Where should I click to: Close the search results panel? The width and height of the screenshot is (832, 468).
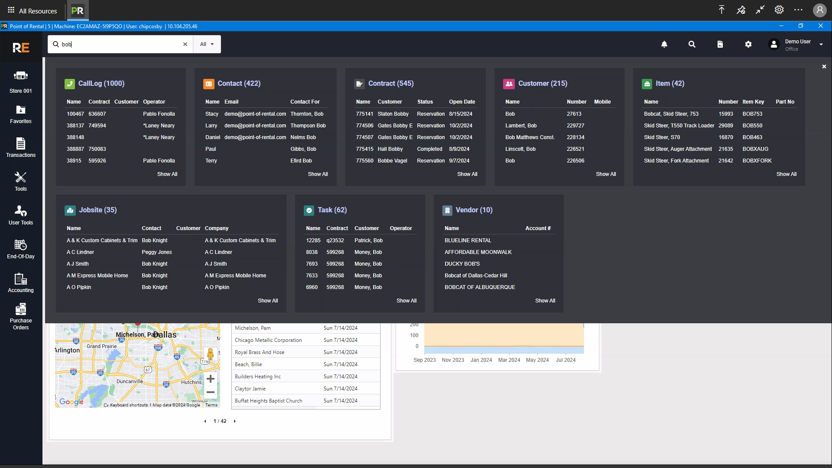click(x=824, y=67)
